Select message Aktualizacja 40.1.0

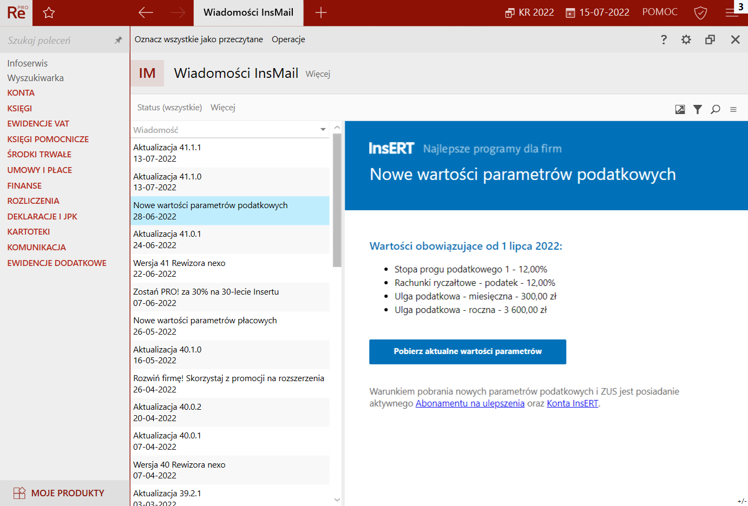point(231,355)
